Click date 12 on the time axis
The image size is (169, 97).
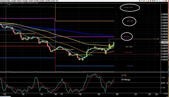[5, 94]
